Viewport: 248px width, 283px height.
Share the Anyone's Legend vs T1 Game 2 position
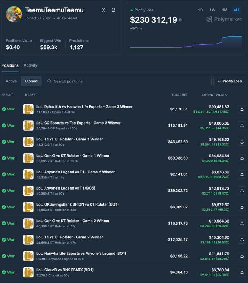coord(242,174)
